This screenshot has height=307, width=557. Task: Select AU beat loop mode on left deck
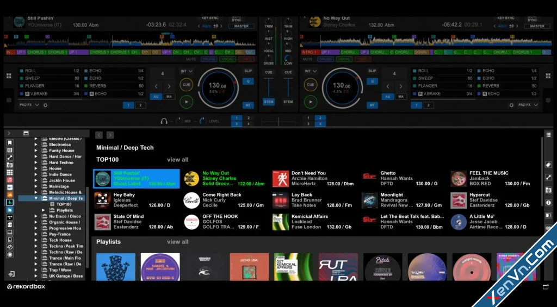tap(156, 97)
